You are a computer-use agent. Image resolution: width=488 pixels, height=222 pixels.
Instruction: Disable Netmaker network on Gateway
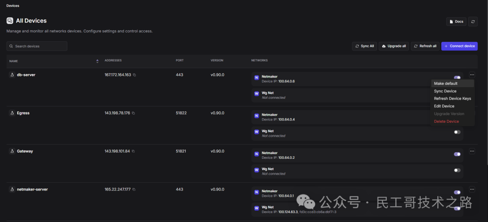coord(457,154)
